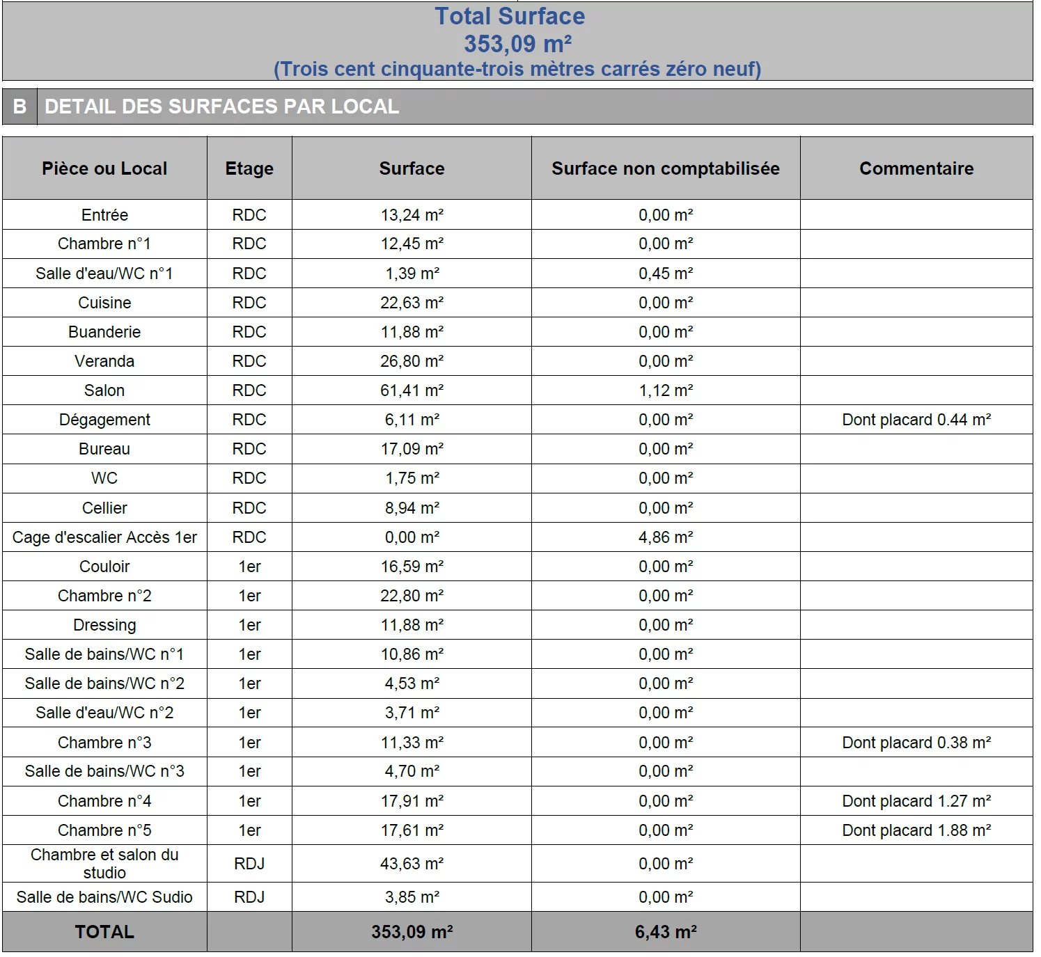Image resolution: width=1041 pixels, height=957 pixels.
Task: Click the '4,70 m²' surface value
Action: 412,771
